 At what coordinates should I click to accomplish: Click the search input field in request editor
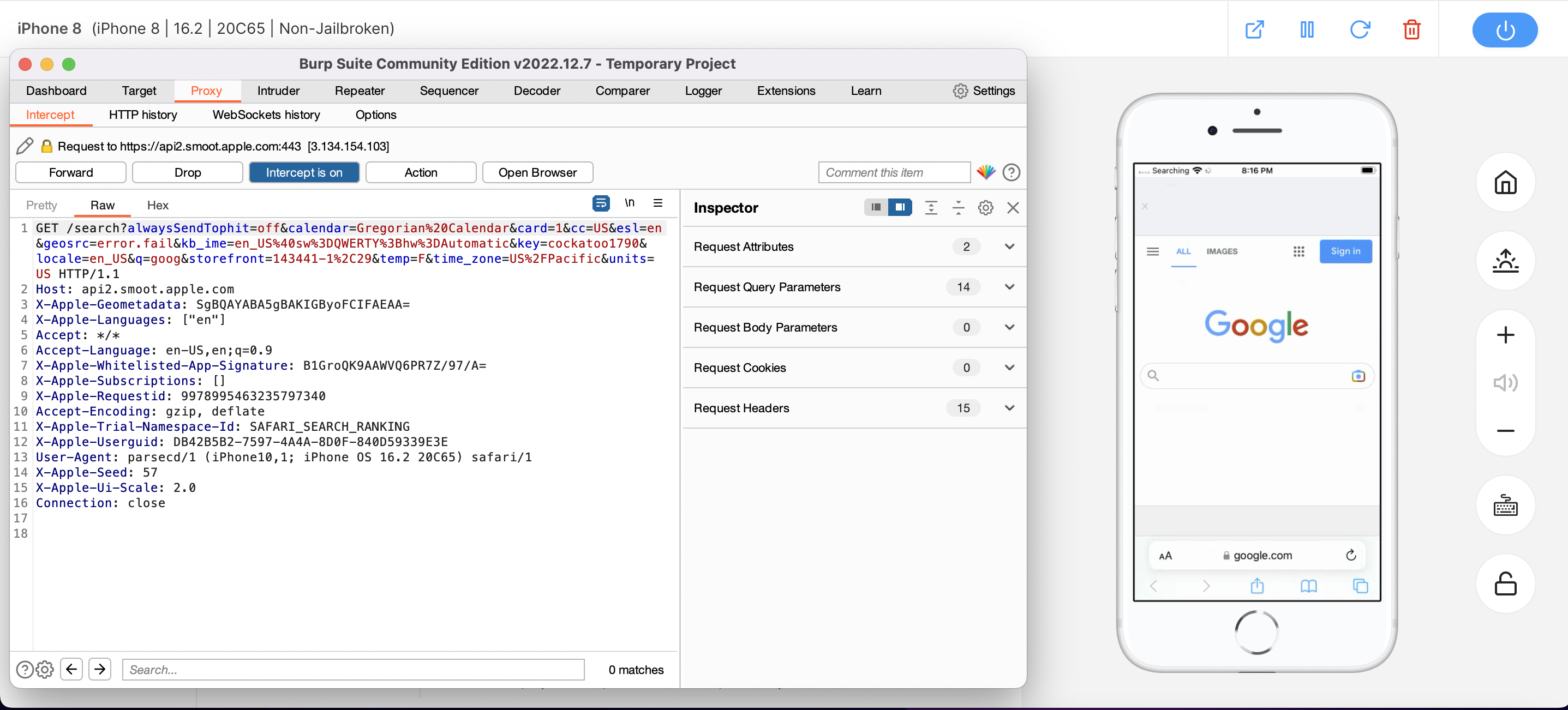tap(352, 670)
